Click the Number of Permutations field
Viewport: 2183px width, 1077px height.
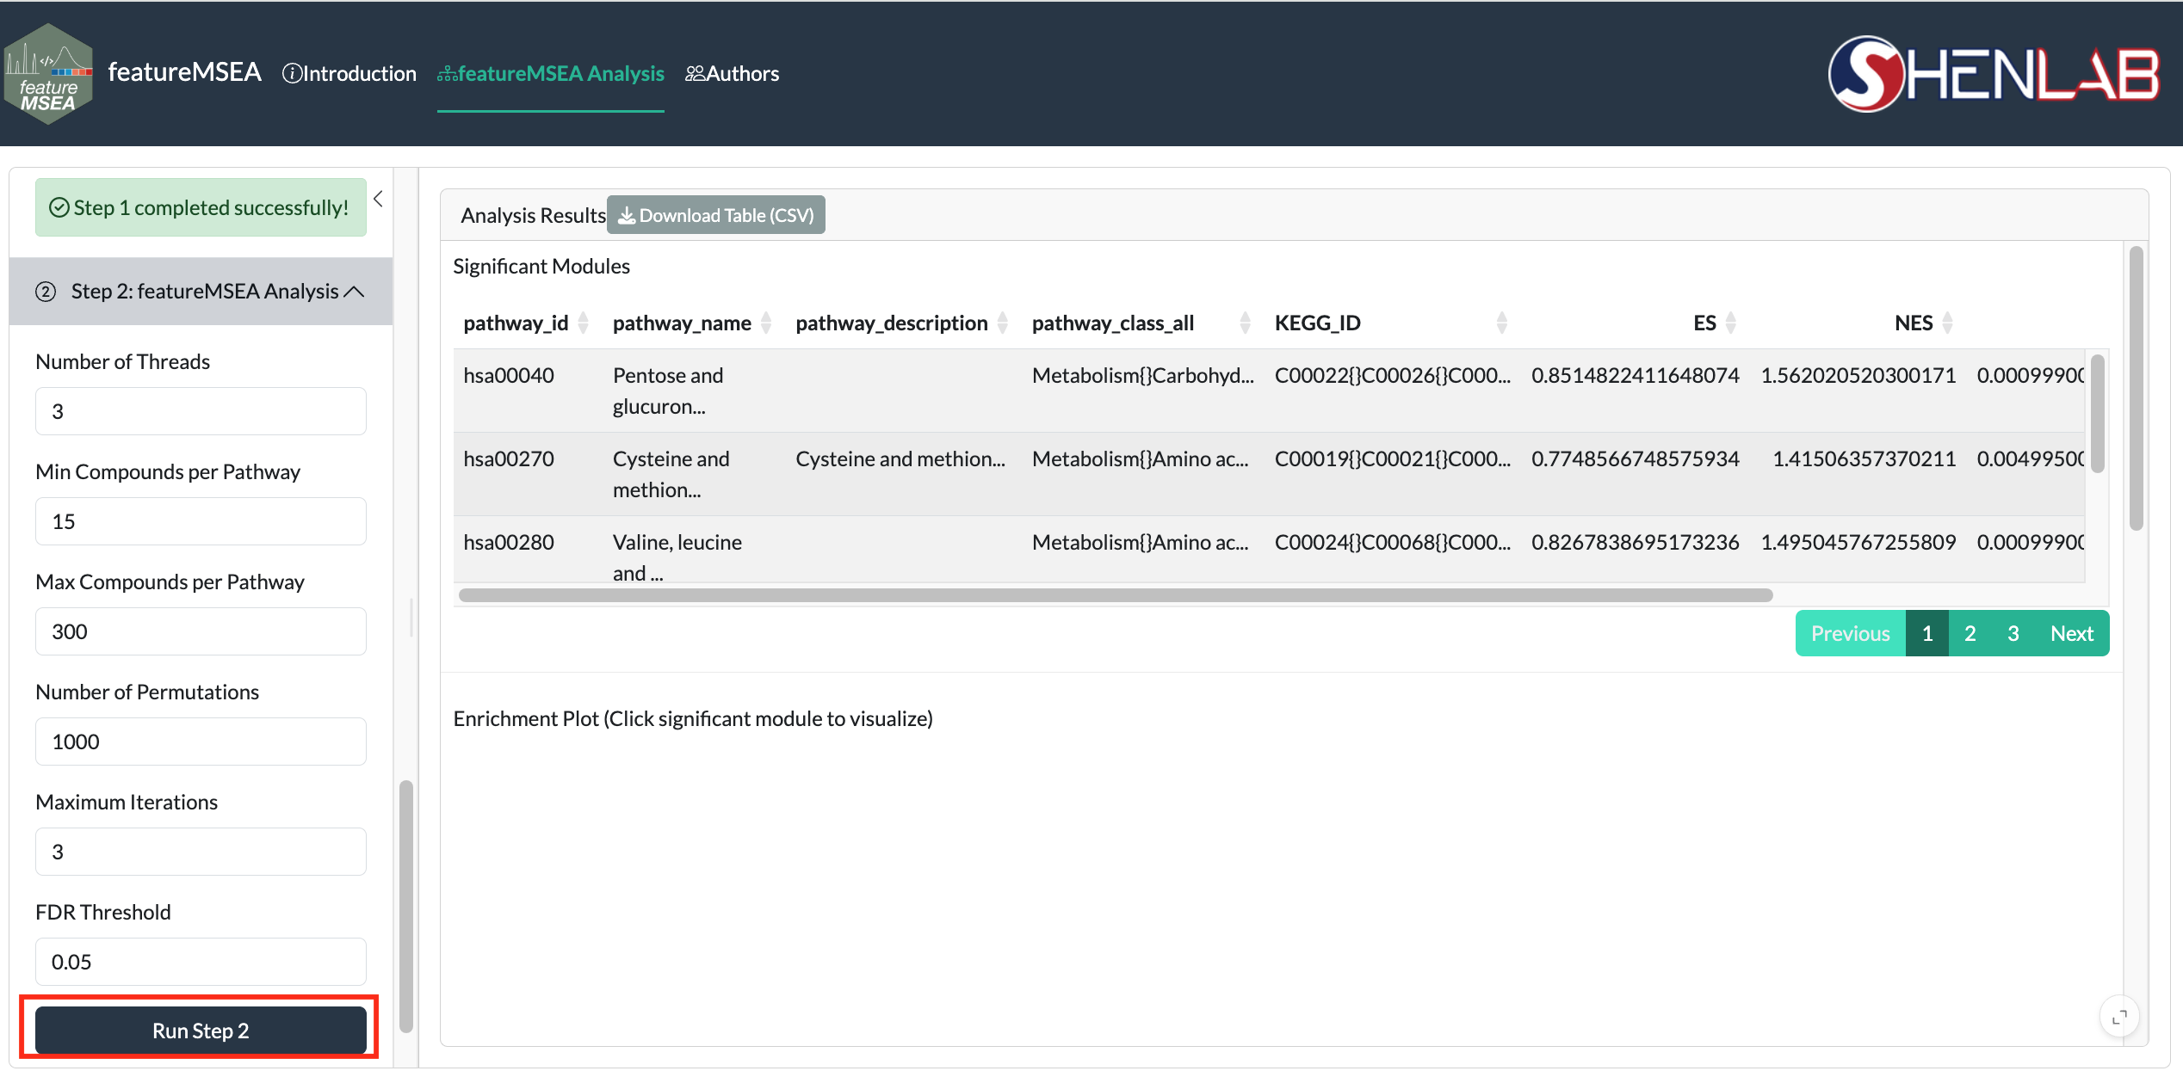(x=201, y=742)
